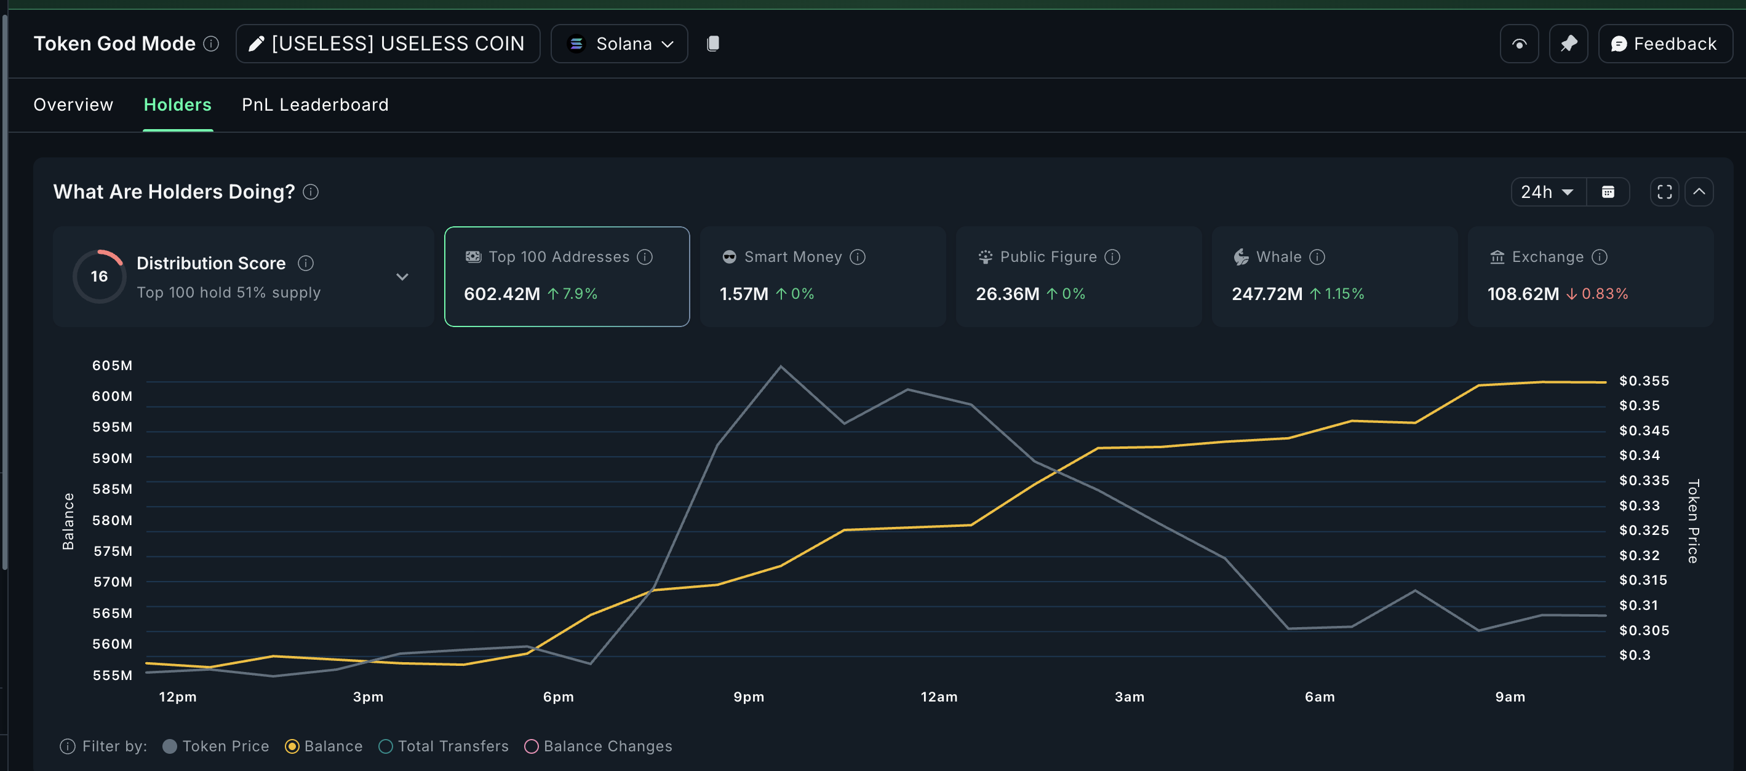Click info icon beside Whale label
1746x771 pixels.
[1317, 257]
